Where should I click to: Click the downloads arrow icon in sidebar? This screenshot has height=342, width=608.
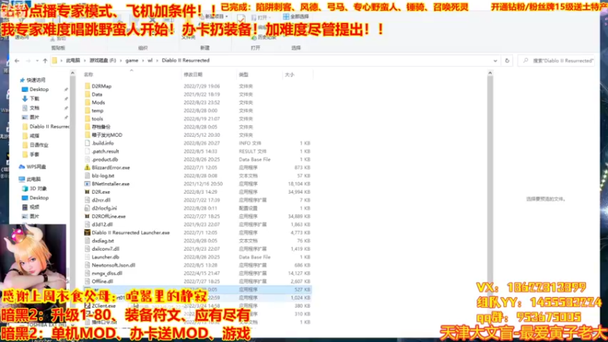(x=25, y=99)
